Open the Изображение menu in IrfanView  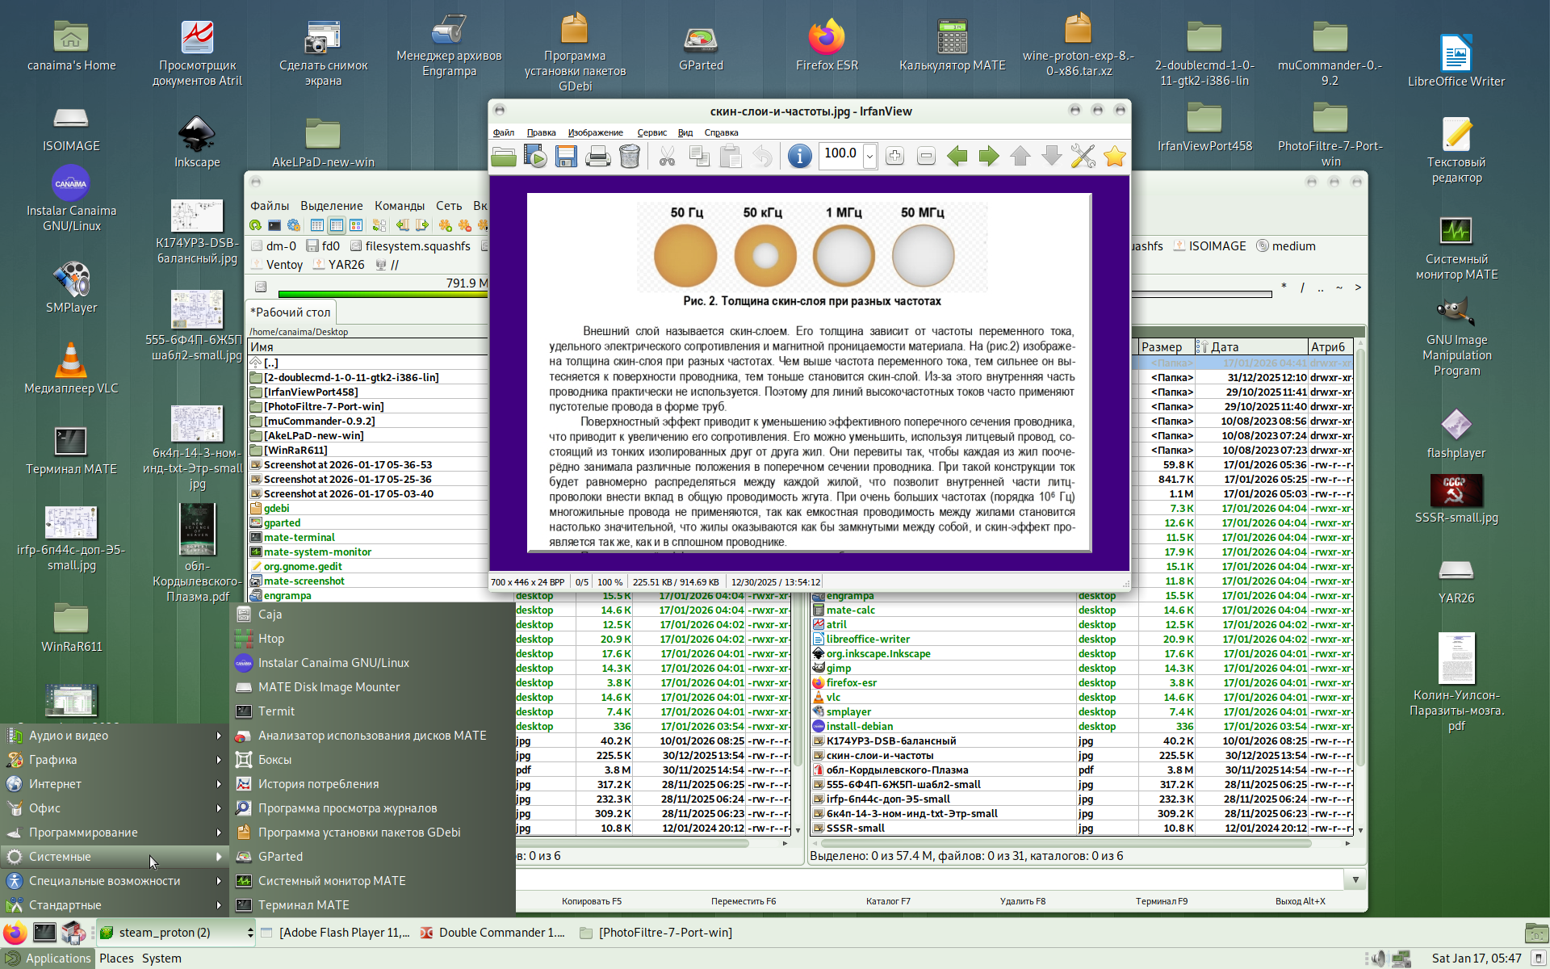click(x=595, y=133)
